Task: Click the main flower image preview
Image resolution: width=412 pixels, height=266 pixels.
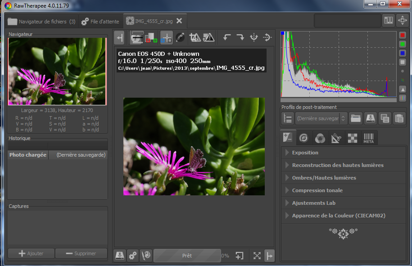Action: coord(194,146)
